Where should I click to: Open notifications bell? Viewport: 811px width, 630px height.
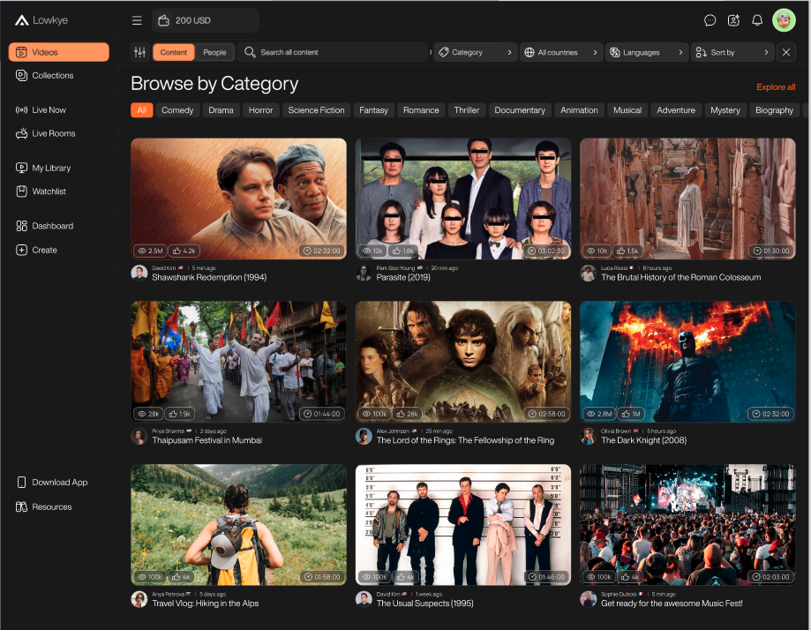(756, 20)
